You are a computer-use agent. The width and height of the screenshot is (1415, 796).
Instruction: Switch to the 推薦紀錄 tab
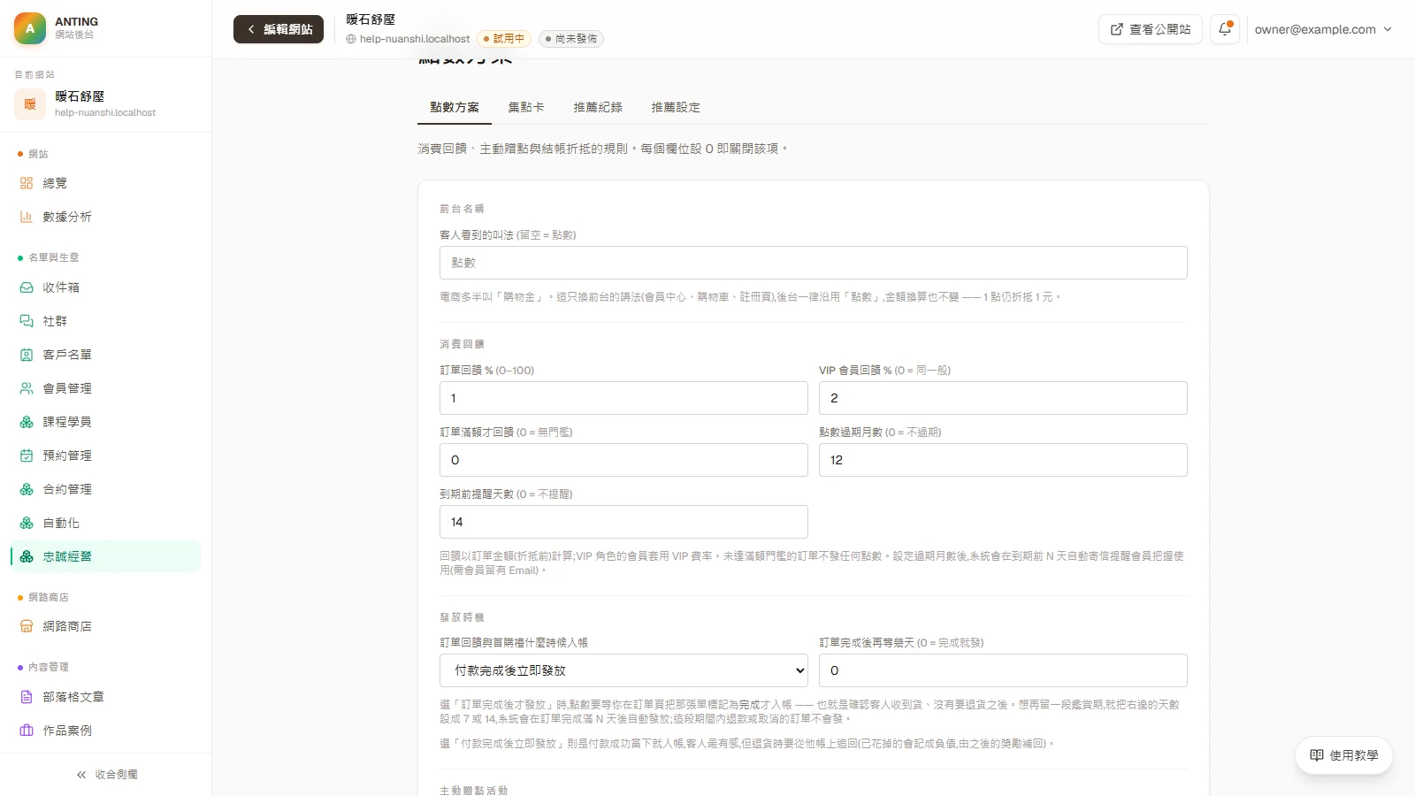pyautogui.click(x=598, y=107)
